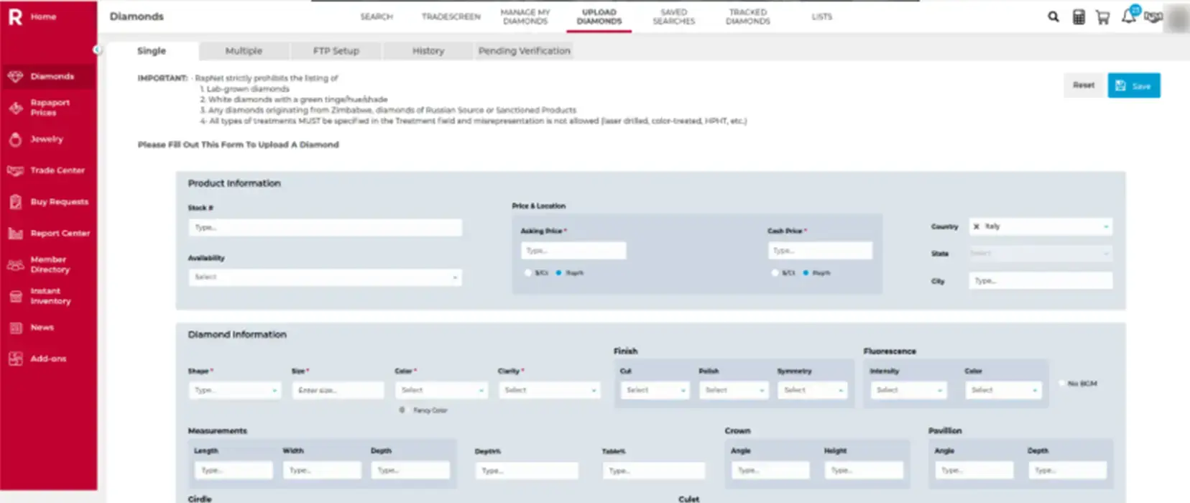
Task: Click the Asking Price input field
Action: tap(573, 251)
